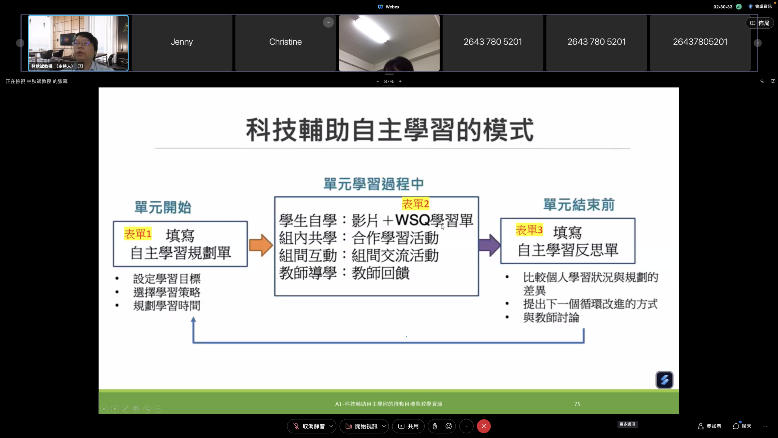Open reactions with smiley face icon
Viewport: 778px width, 438px height.
pyautogui.click(x=449, y=426)
